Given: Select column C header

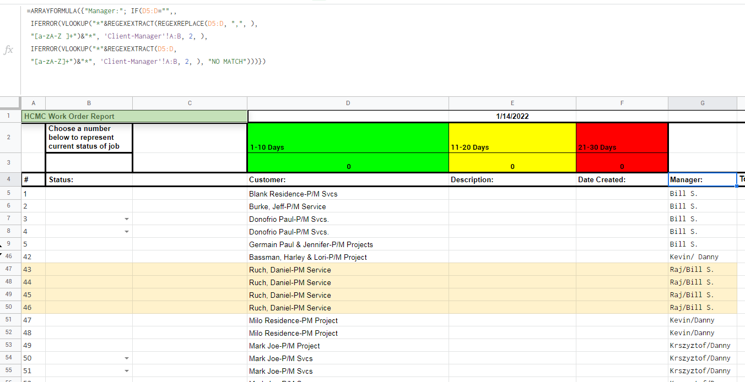Looking at the screenshot, I should (x=190, y=103).
